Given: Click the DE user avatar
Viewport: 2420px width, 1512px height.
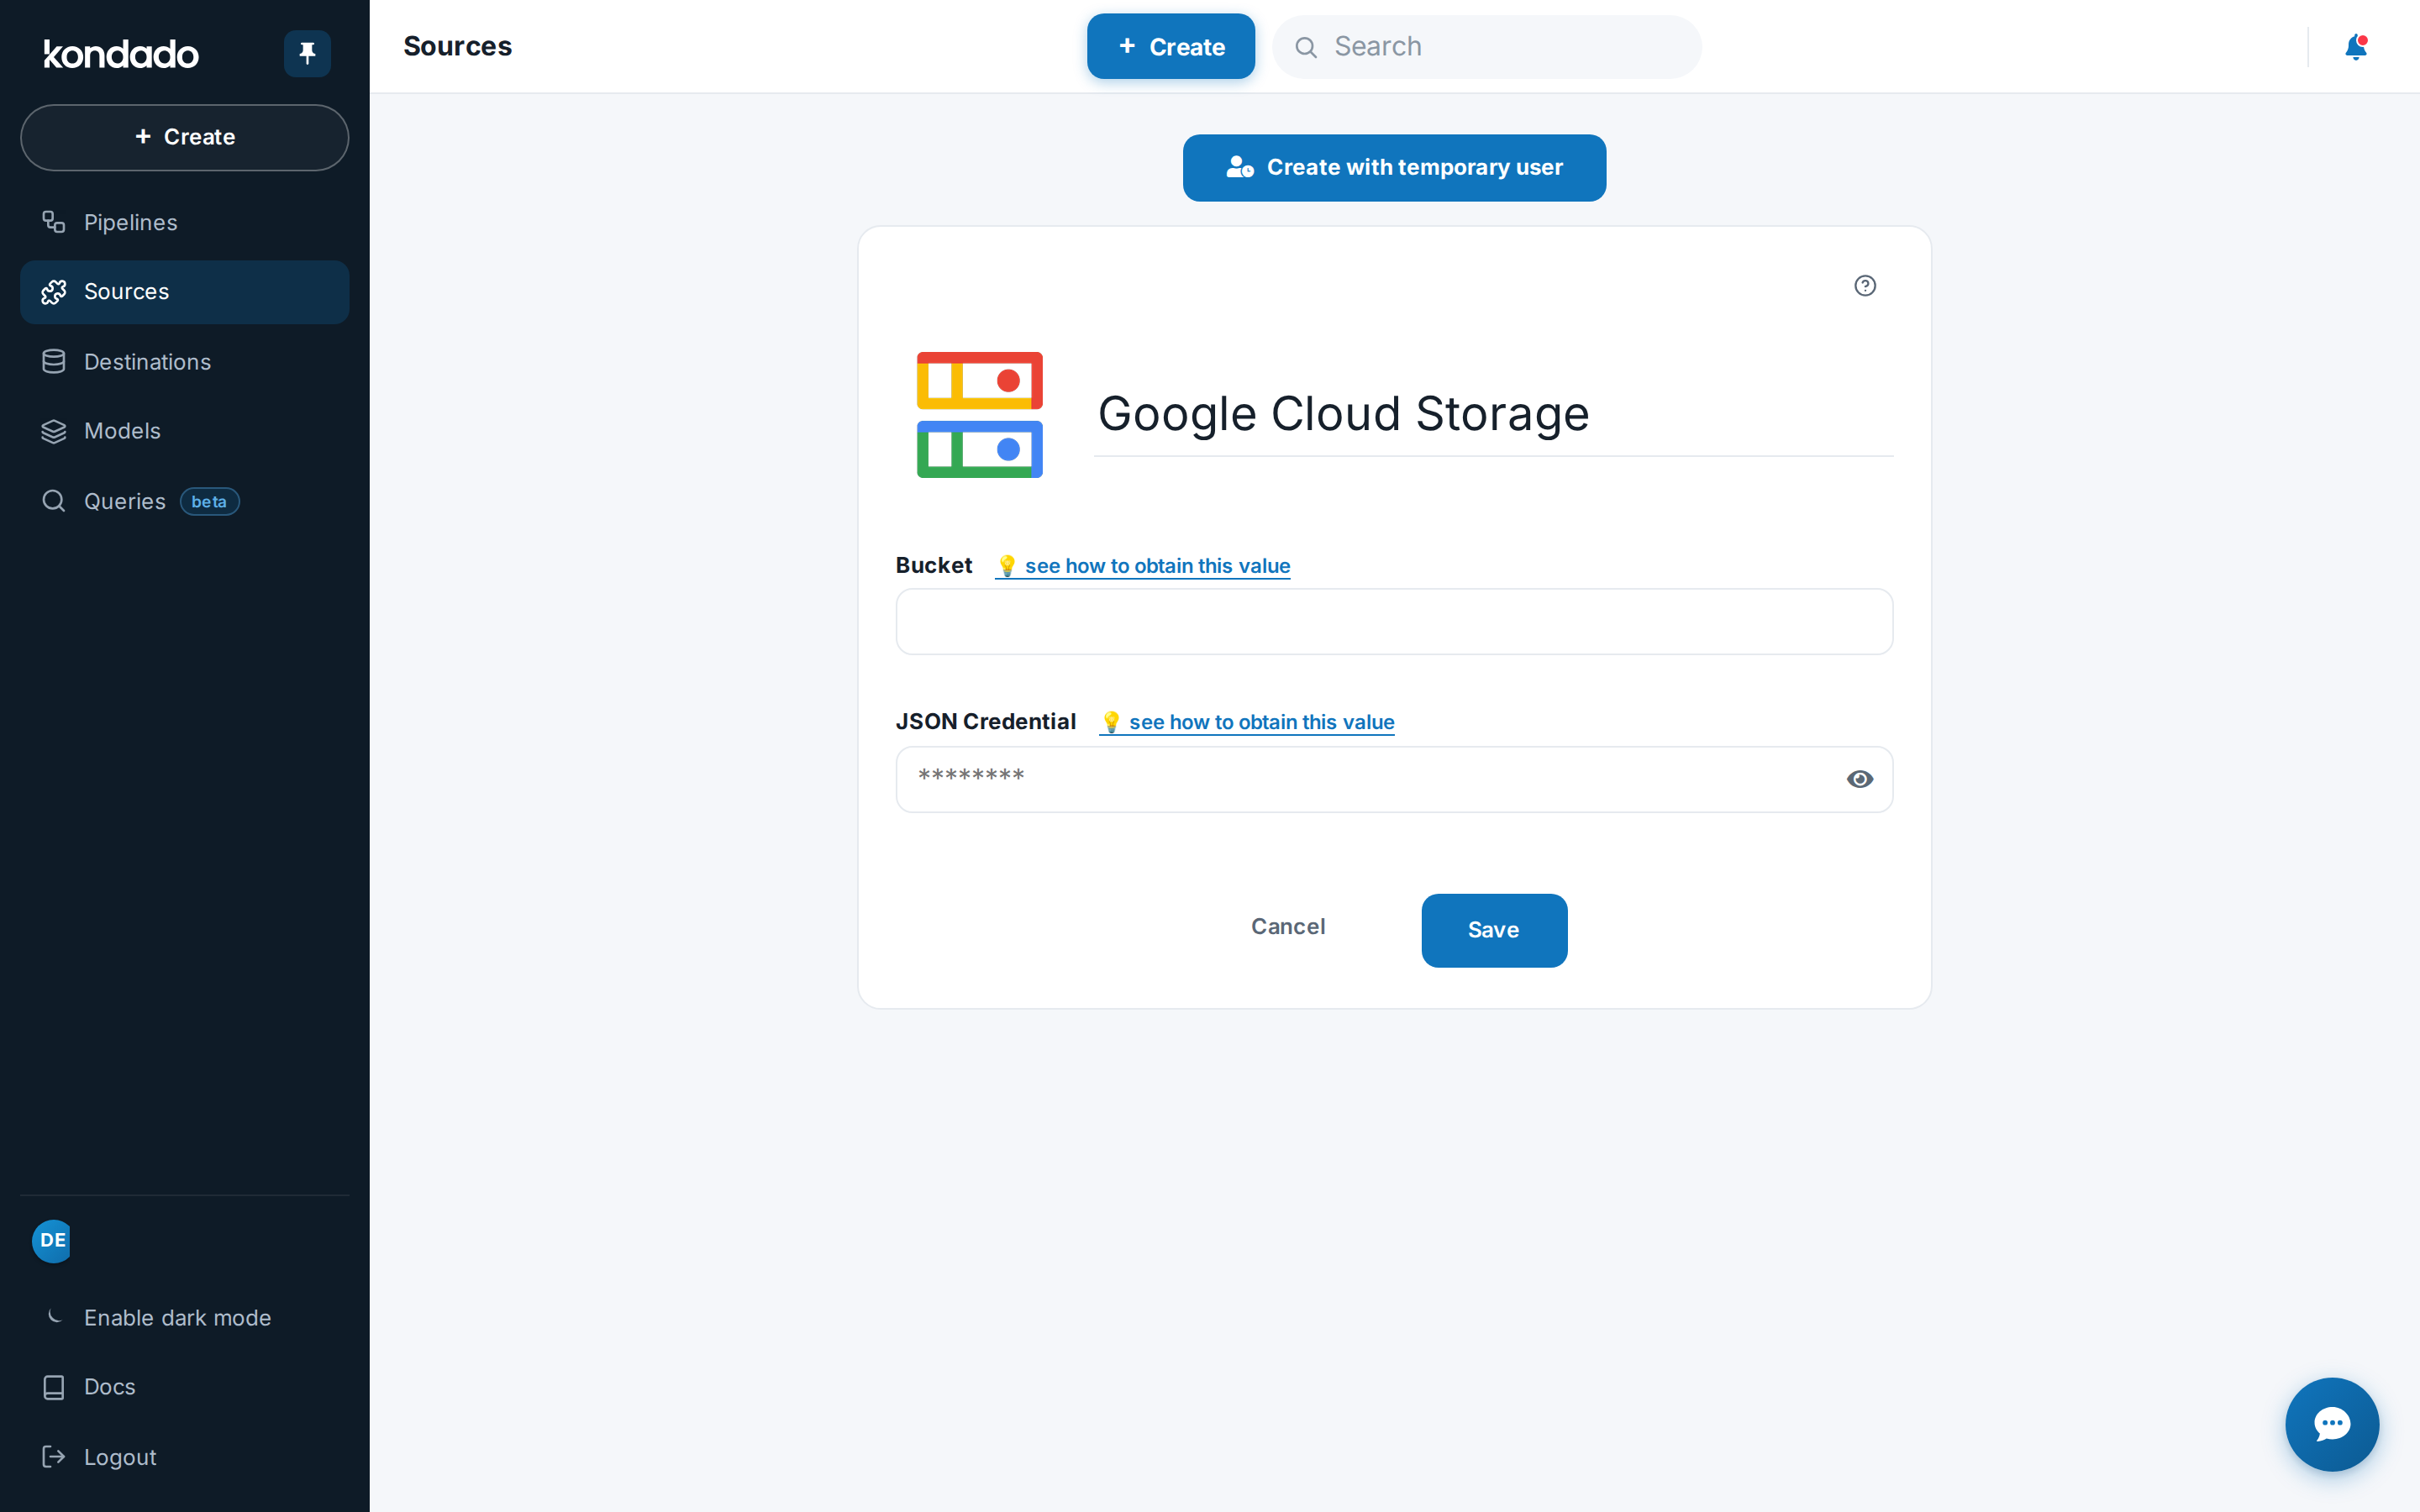Looking at the screenshot, I should pyautogui.click(x=52, y=1240).
